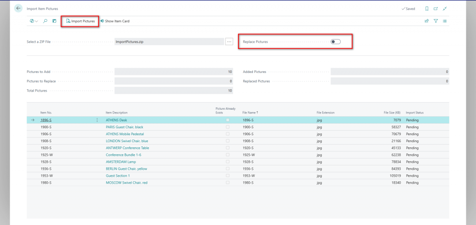Open the search magnifier icon

[x=45, y=21]
